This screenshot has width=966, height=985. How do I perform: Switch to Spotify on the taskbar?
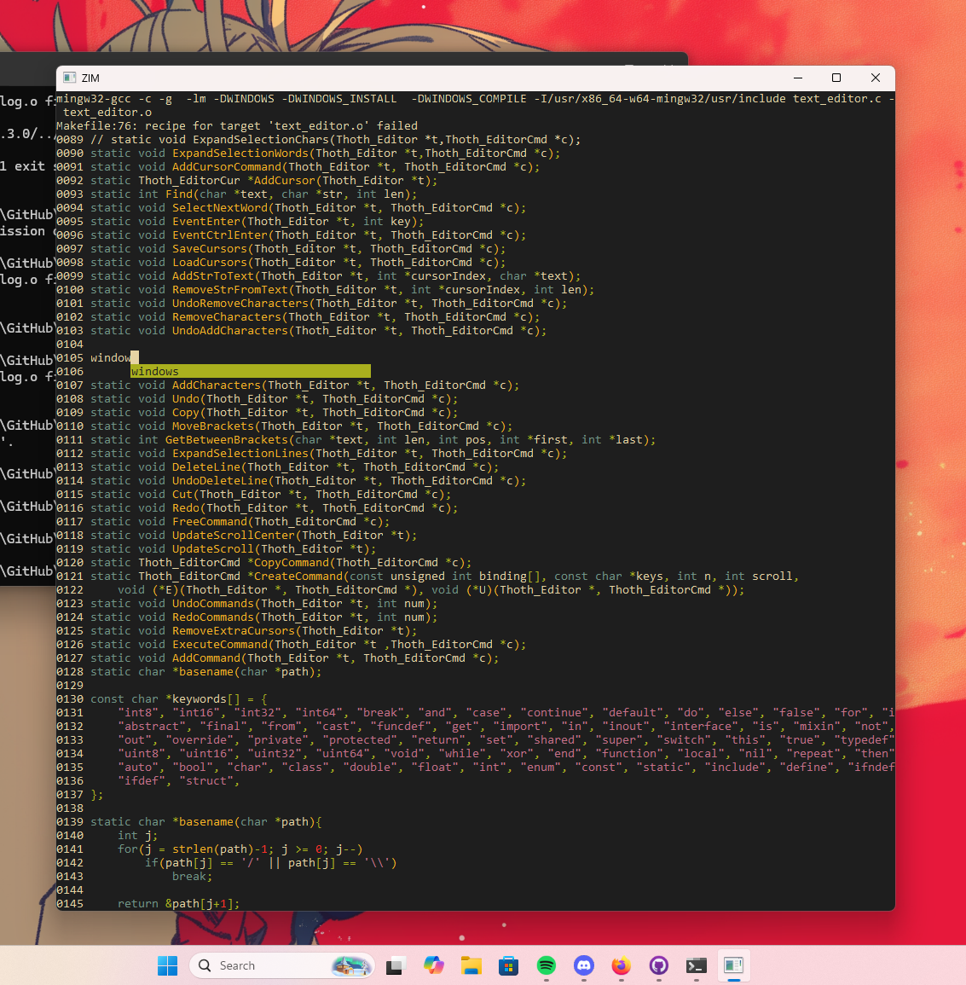click(x=547, y=965)
